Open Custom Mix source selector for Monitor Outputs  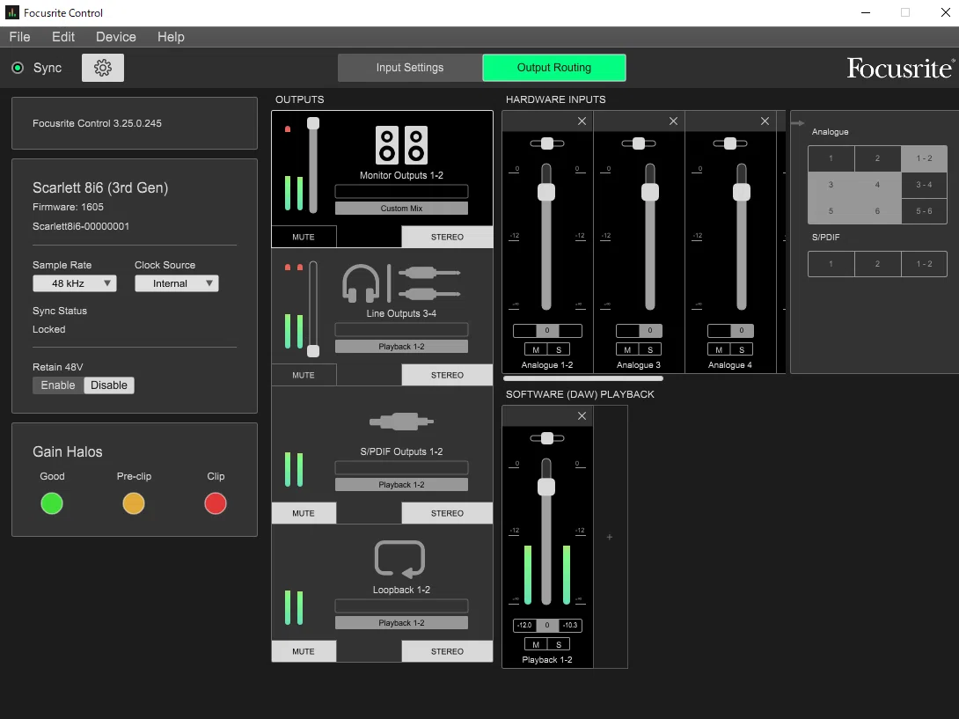401,209
